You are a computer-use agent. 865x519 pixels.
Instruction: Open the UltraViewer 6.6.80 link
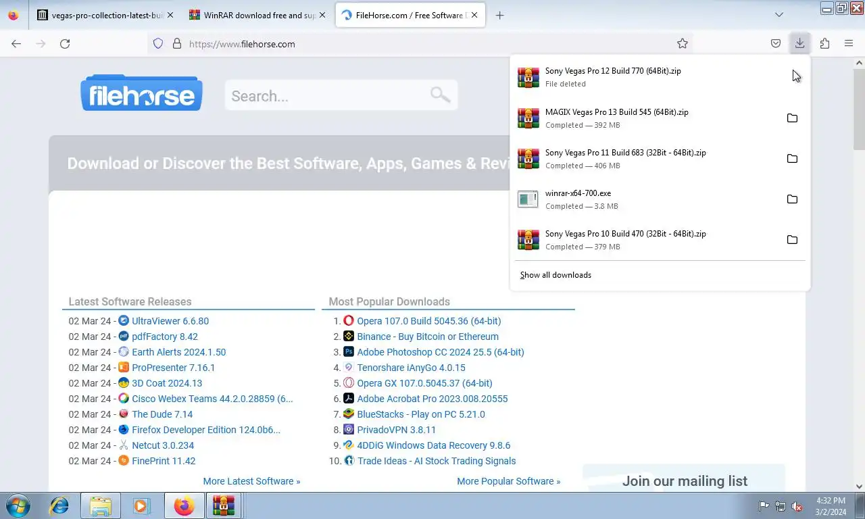tap(170, 321)
